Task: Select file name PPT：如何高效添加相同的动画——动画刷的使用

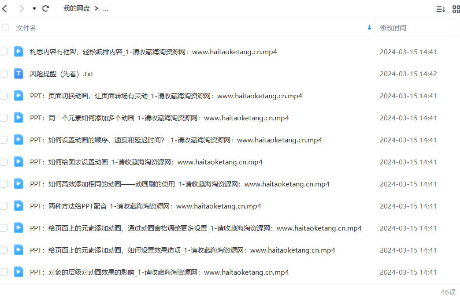Action: click(179, 184)
